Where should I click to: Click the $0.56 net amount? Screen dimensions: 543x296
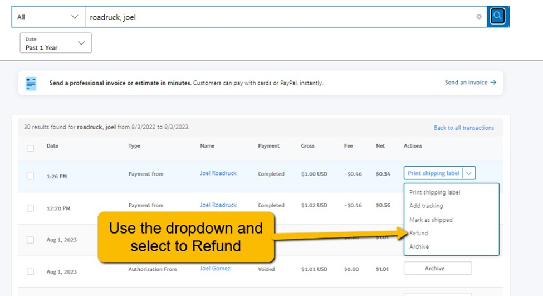pos(383,205)
